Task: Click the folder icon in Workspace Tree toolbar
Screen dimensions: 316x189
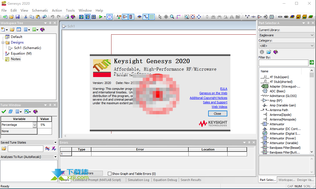Action: tap(12, 30)
